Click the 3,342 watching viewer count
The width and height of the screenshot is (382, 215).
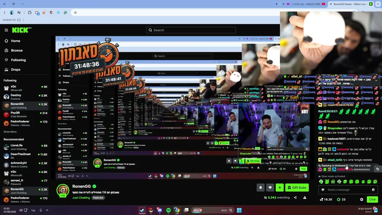277,197
